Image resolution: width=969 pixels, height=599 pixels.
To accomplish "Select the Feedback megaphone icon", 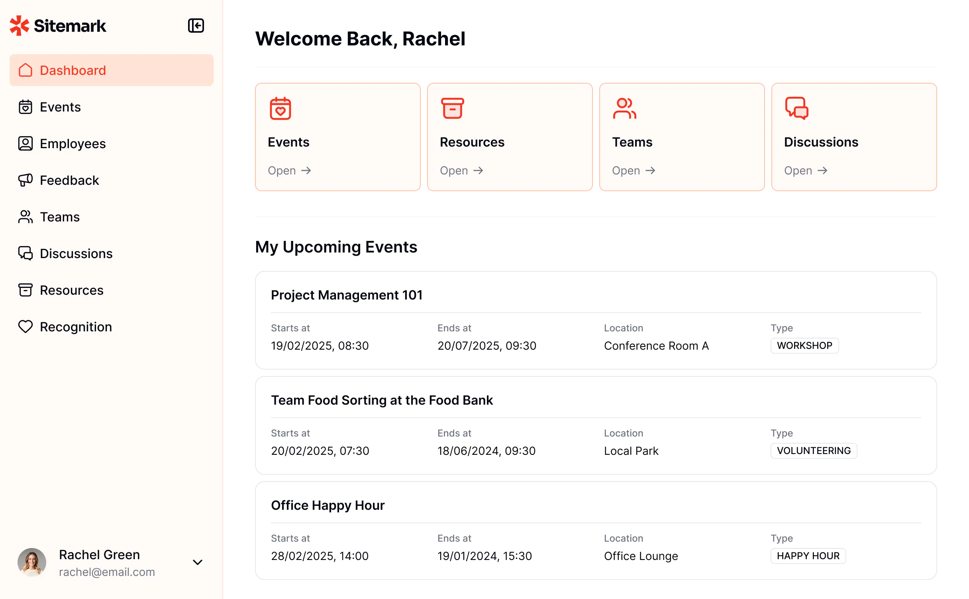I will tap(25, 180).
